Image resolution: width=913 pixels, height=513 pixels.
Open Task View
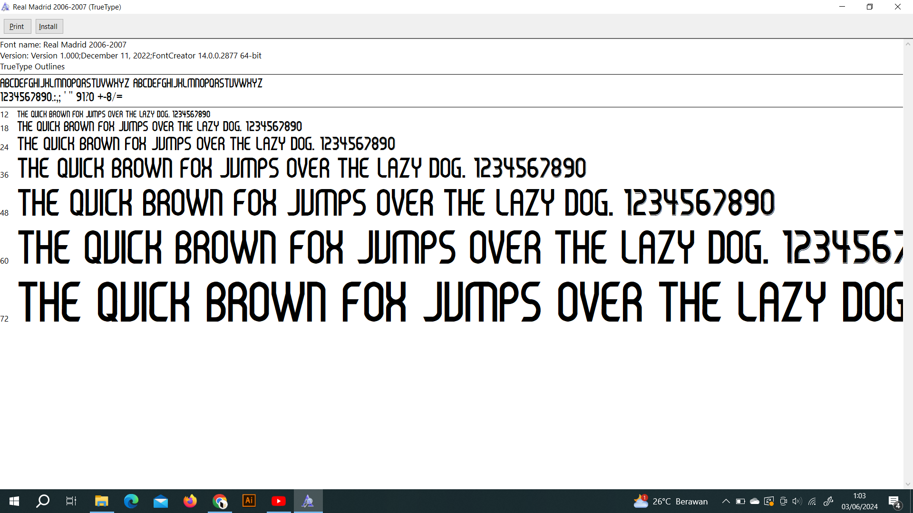pos(71,501)
